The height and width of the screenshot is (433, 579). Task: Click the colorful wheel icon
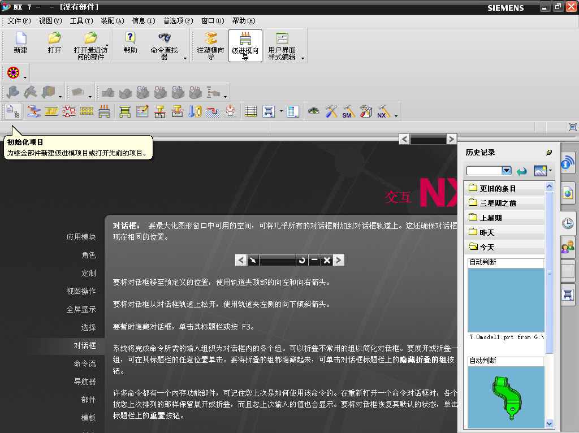14,73
